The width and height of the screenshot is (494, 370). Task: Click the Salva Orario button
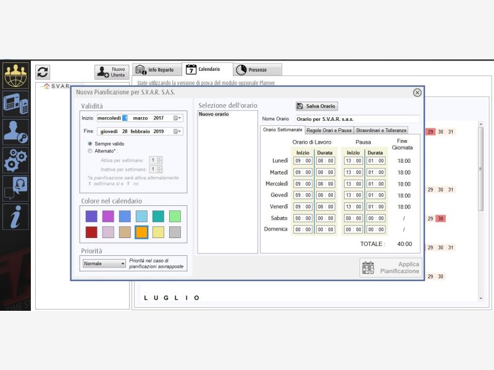[317, 106]
